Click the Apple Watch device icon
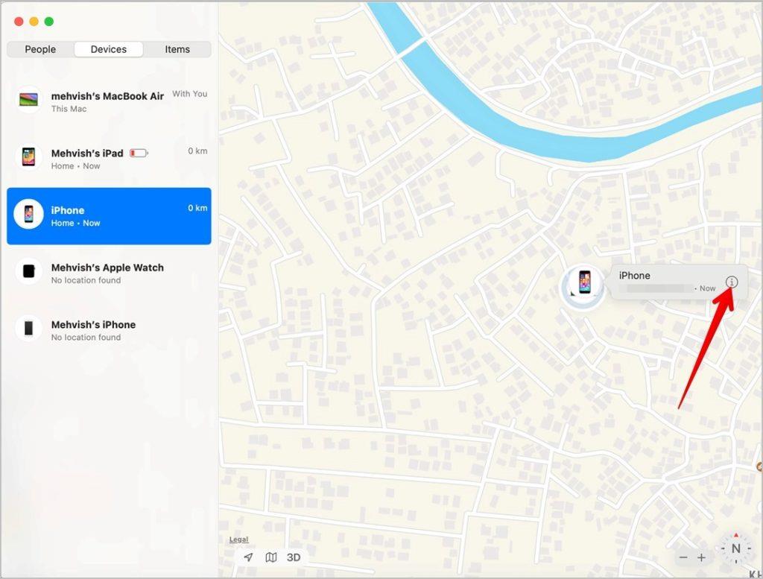 click(29, 271)
